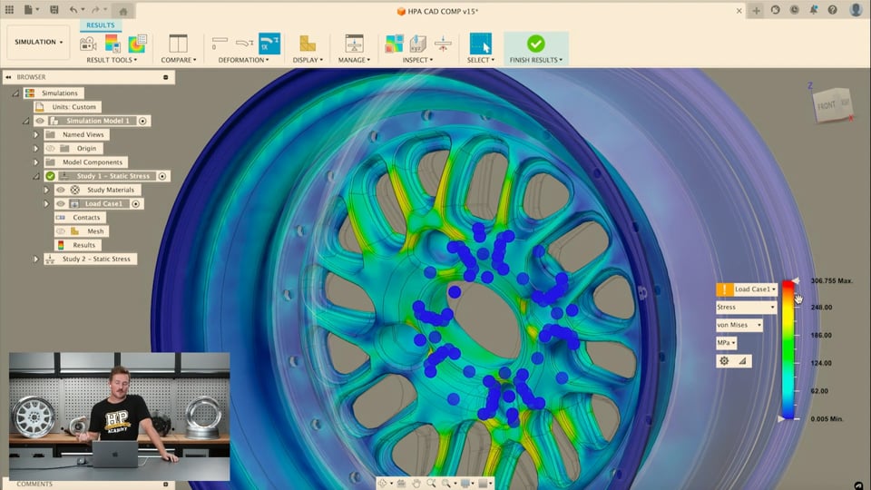Click the contour results details icon

click(137, 44)
